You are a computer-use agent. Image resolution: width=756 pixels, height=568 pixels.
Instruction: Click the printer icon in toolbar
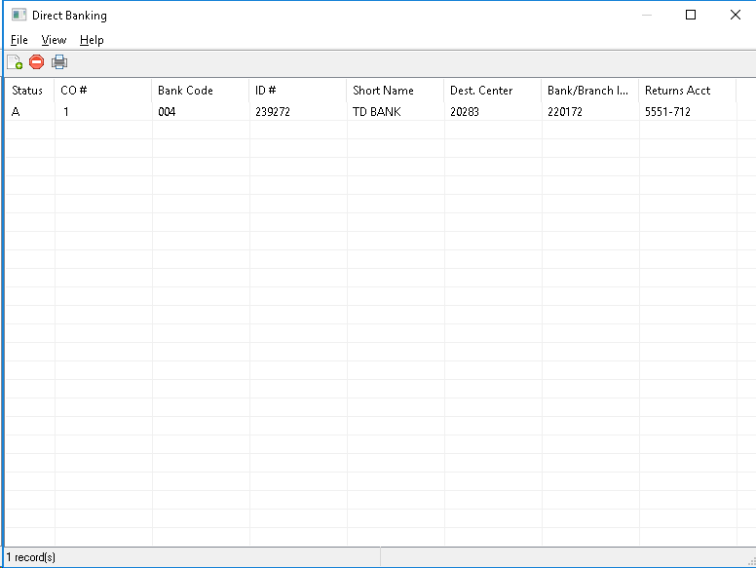click(x=59, y=62)
